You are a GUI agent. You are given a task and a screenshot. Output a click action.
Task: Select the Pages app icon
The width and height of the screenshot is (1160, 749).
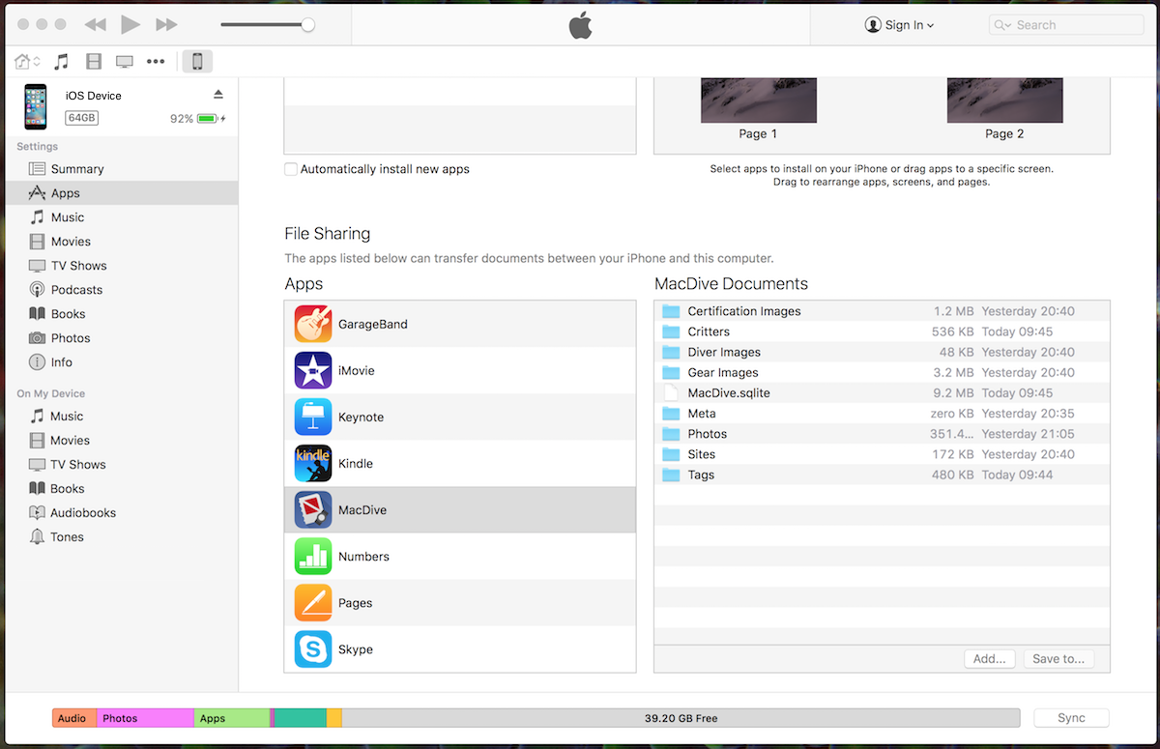pyautogui.click(x=313, y=602)
